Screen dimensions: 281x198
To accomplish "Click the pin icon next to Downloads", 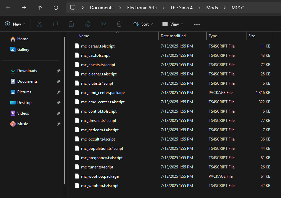I will 58,70.
